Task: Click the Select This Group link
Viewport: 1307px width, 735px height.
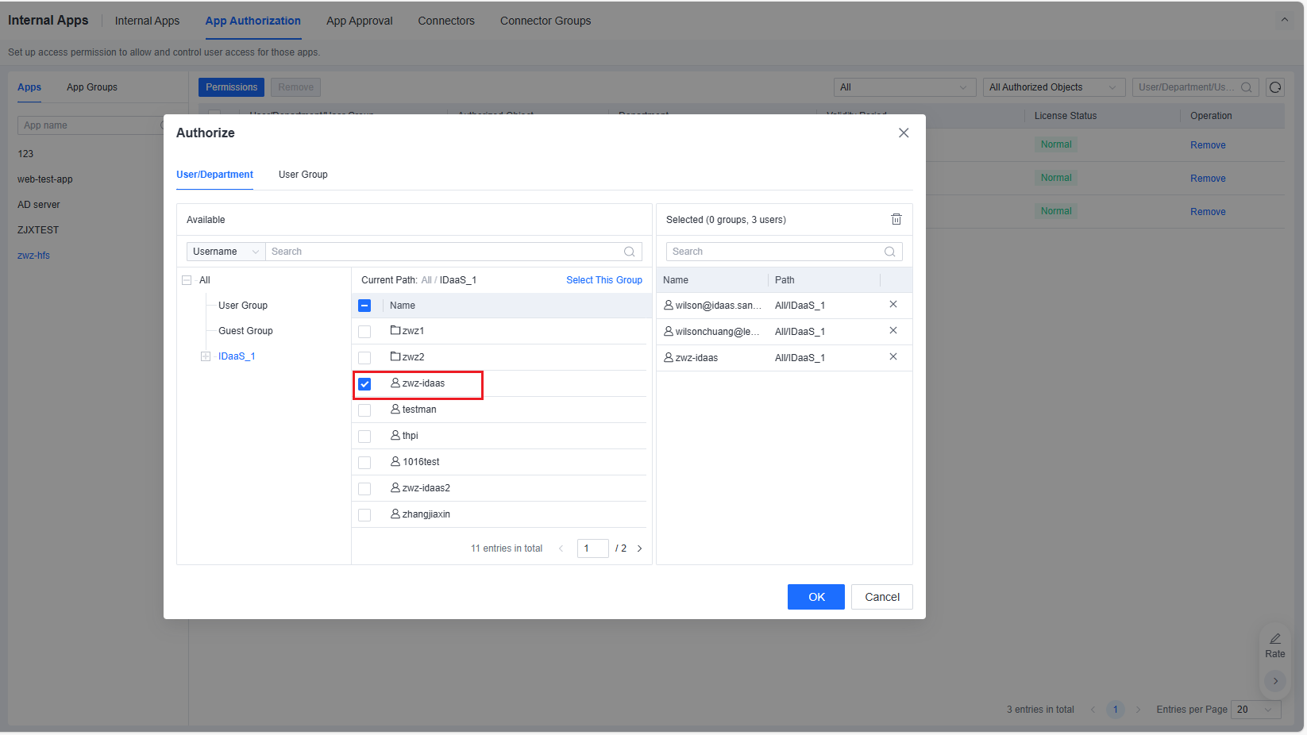Action: click(604, 280)
